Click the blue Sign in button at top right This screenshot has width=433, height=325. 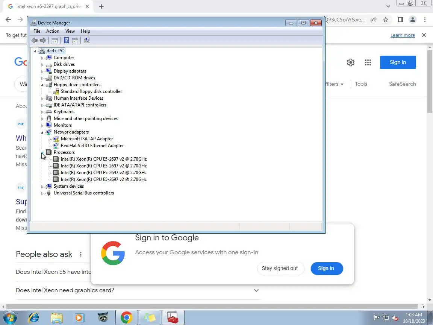[x=398, y=62]
